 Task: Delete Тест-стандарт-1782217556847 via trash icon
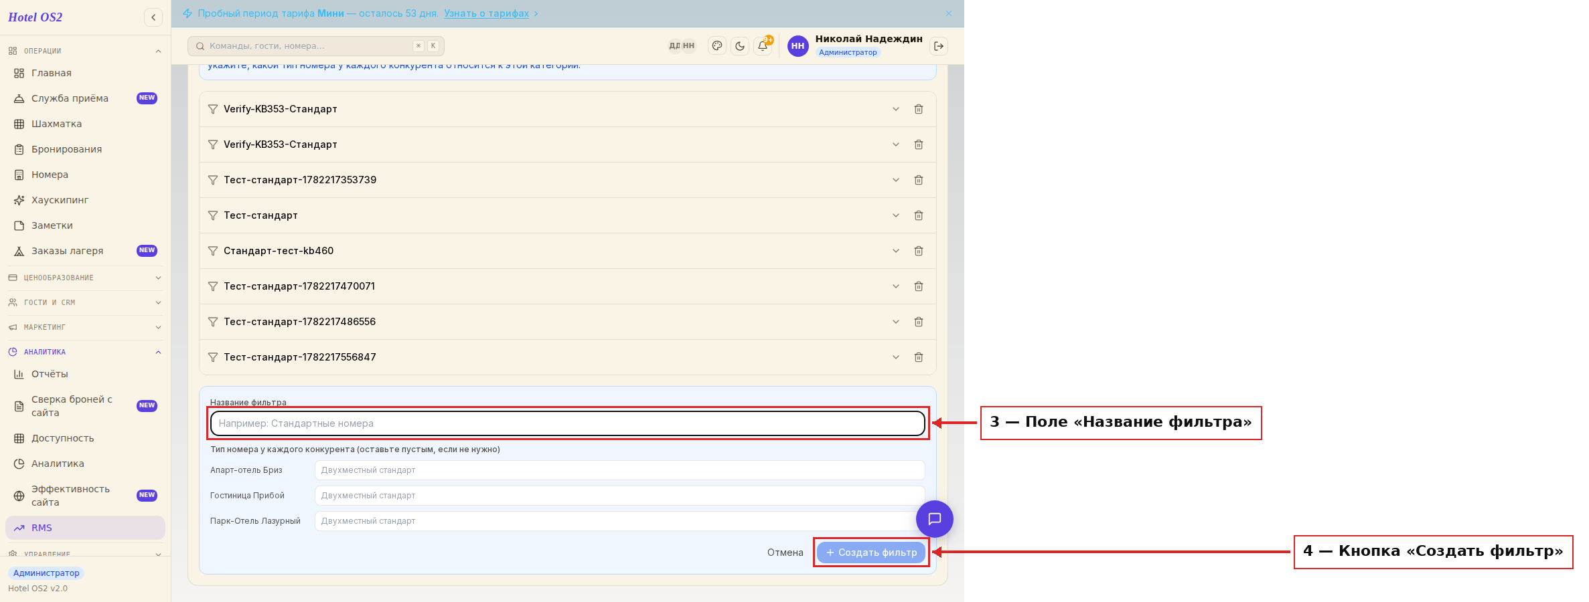919,357
